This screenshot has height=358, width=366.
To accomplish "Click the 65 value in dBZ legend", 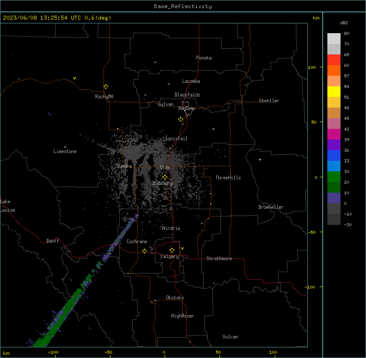I will 346,54.
